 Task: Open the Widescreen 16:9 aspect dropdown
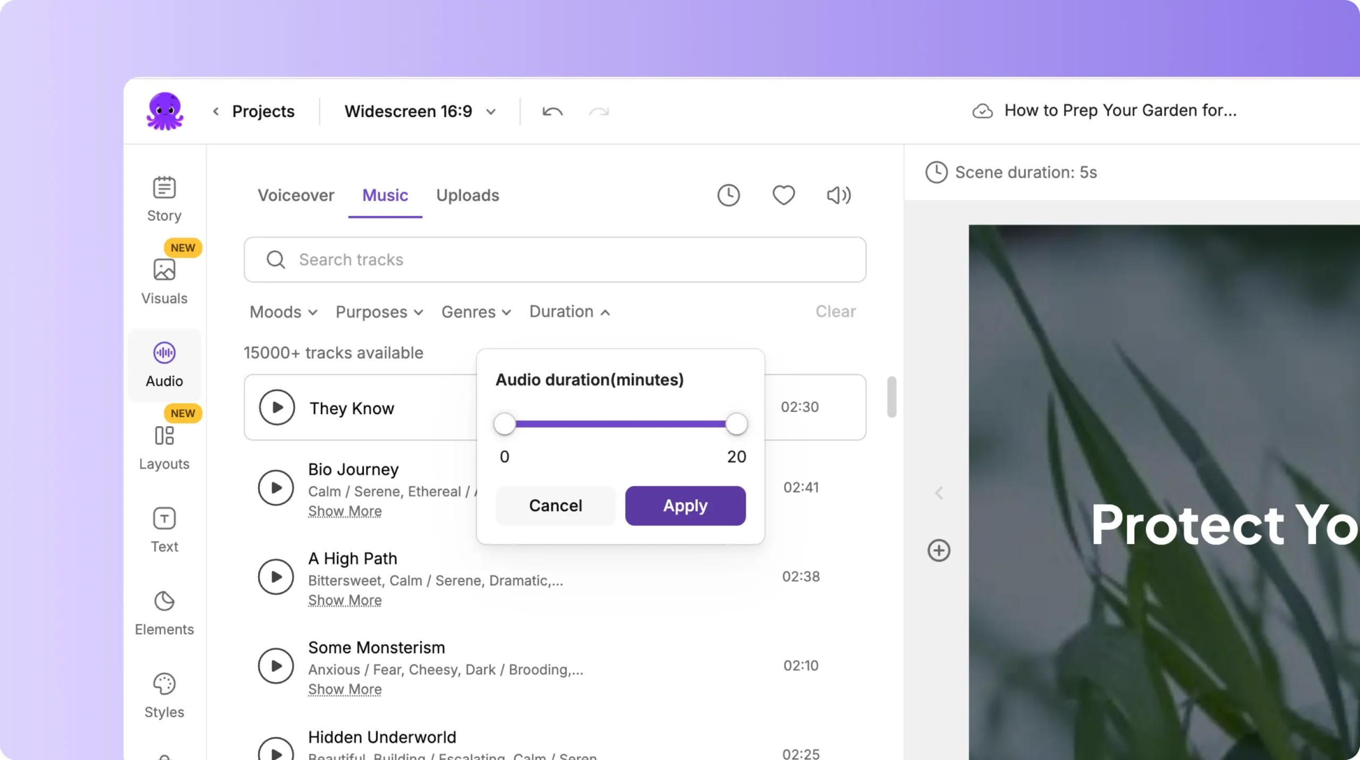pyautogui.click(x=420, y=112)
